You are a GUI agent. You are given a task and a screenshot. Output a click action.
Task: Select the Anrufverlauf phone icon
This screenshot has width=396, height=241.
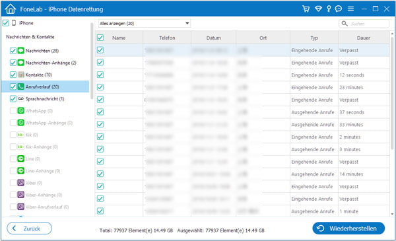click(20, 86)
